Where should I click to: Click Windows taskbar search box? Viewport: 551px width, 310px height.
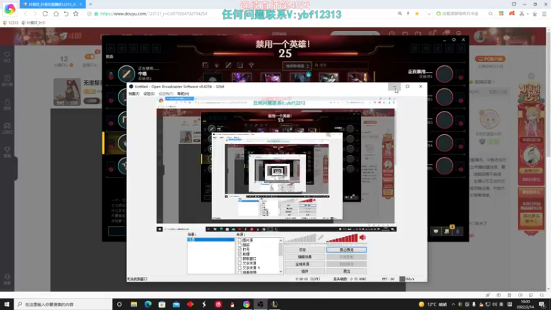(x=63, y=304)
